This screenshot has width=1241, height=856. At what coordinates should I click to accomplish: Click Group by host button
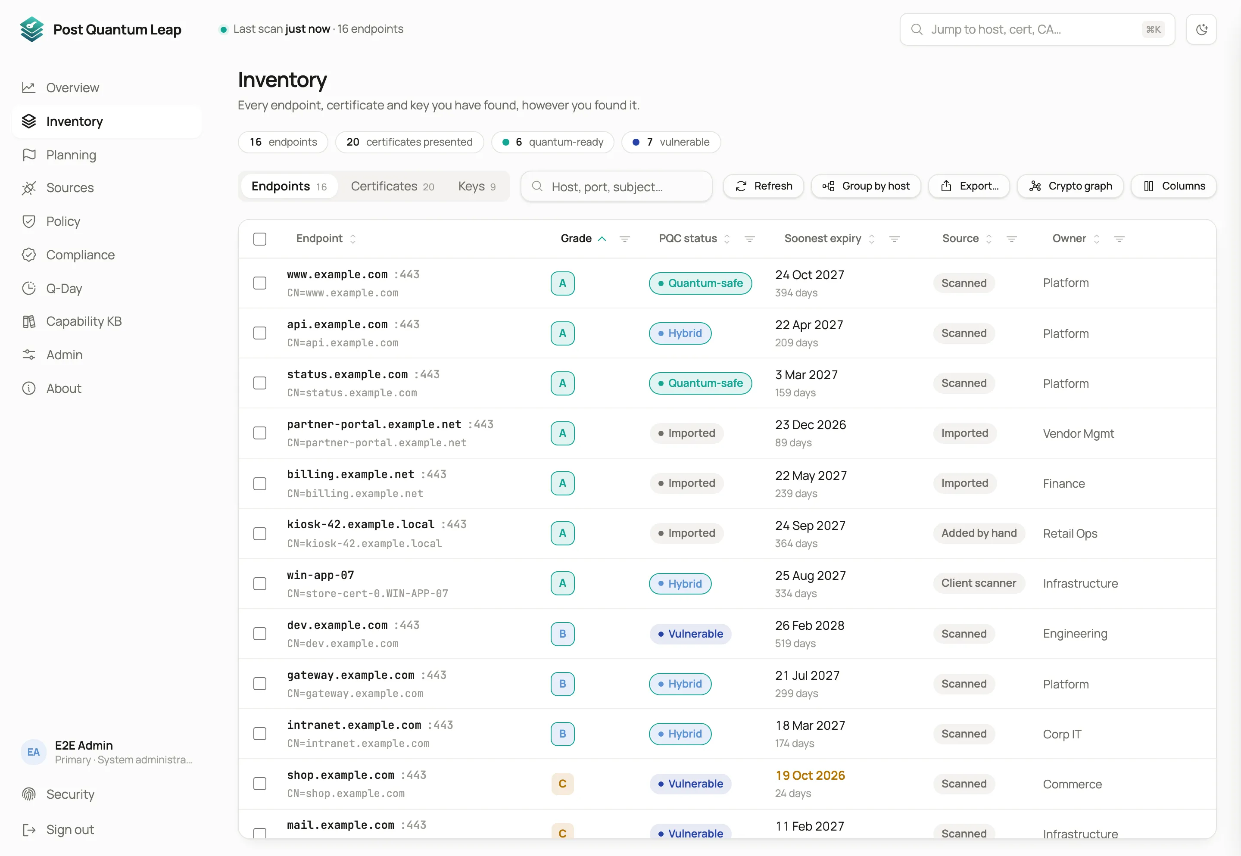click(866, 186)
